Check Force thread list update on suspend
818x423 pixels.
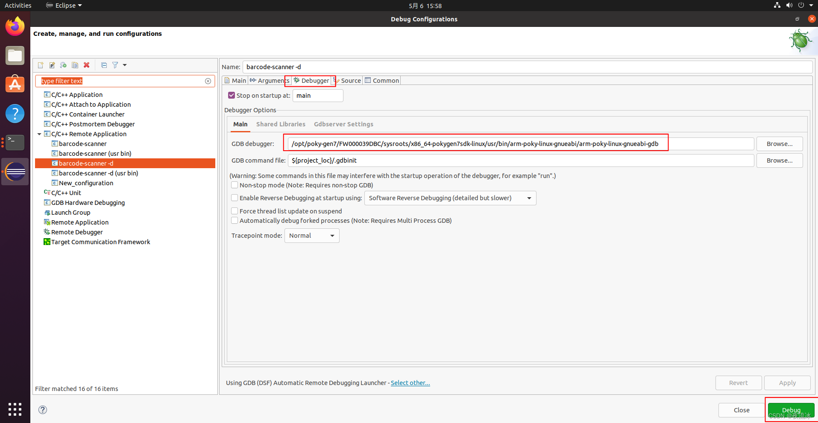pos(235,210)
